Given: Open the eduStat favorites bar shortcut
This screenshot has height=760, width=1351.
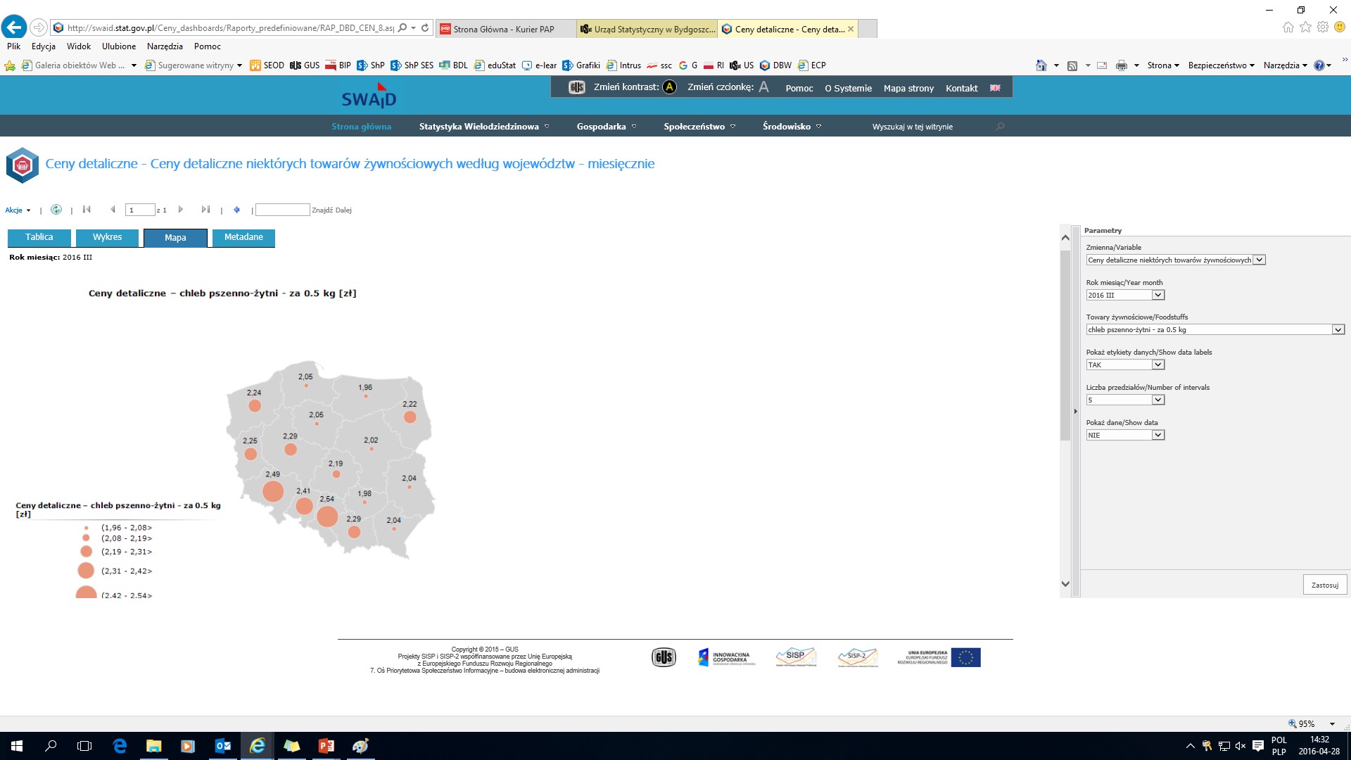Looking at the screenshot, I should (x=495, y=65).
